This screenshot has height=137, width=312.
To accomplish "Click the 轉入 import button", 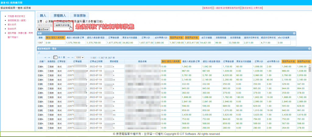I will click(42, 15).
